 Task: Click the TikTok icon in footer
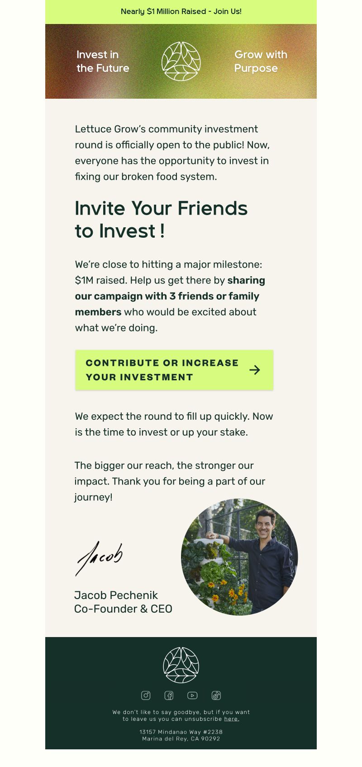216,695
